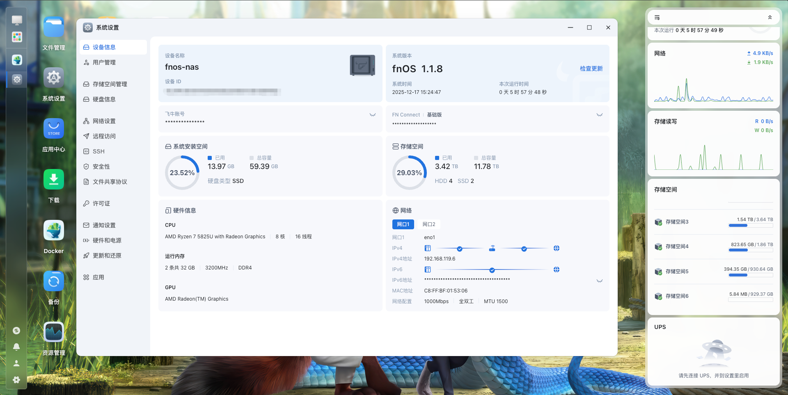The image size is (788, 395).
Task: Select SSH in the settings sidebar
Action: (x=98, y=151)
